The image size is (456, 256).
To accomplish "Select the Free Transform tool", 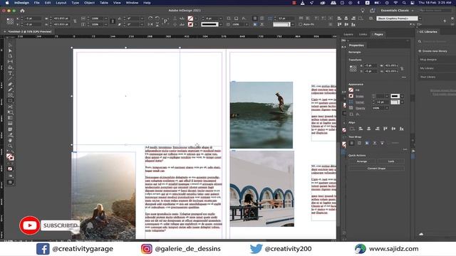I will point(10,112).
